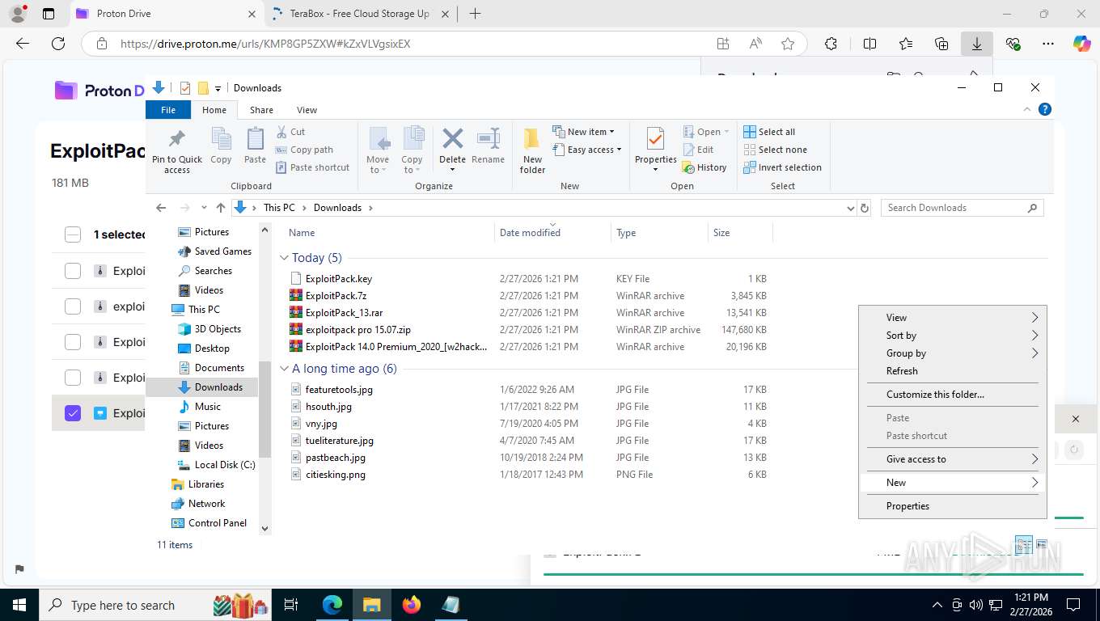Sort by the Size column header

point(740,233)
